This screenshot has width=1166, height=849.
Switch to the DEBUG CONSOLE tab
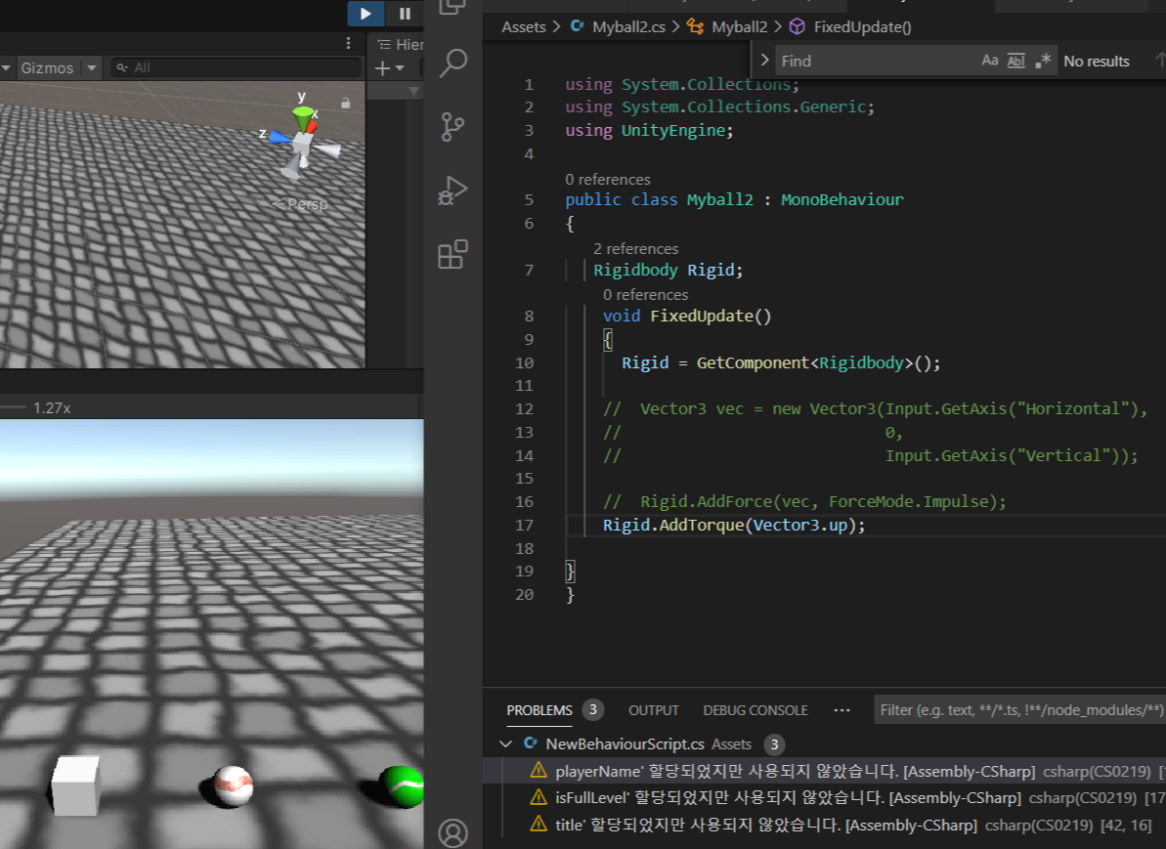[756, 710]
